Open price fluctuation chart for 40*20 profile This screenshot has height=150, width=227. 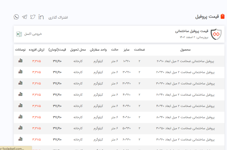coord(20,94)
